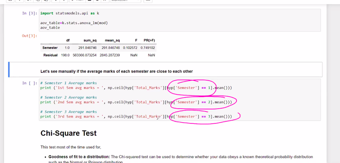Open the cell type Markdown dropdown
The width and height of the screenshot is (340, 163).
pos(126,1)
